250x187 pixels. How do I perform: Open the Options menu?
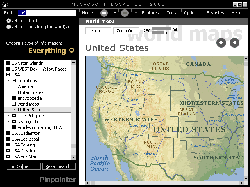191,13
